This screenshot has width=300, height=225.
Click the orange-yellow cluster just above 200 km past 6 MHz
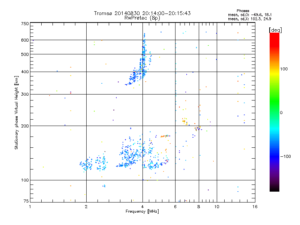[x=185, y=121]
